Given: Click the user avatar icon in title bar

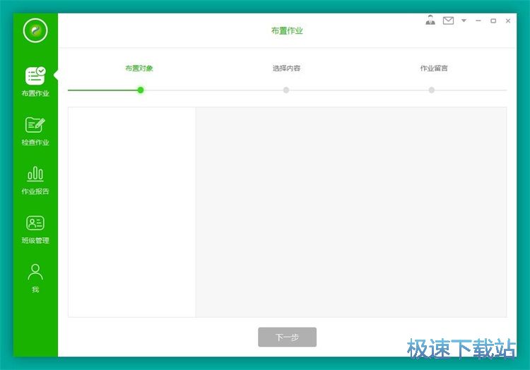Looking at the screenshot, I should pyautogui.click(x=430, y=20).
